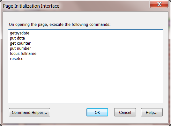Place cursor on the getsysdate line
This screenshot has width=171, height=126.
point(20,33)
